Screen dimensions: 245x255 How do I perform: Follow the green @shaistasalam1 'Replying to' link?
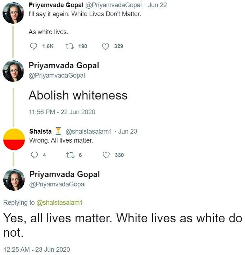pos(60,203)
